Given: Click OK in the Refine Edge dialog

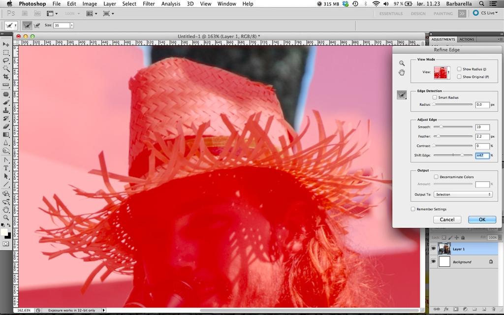Looking at the screenshot, I should pyautogui.click(x=482, y=220).
